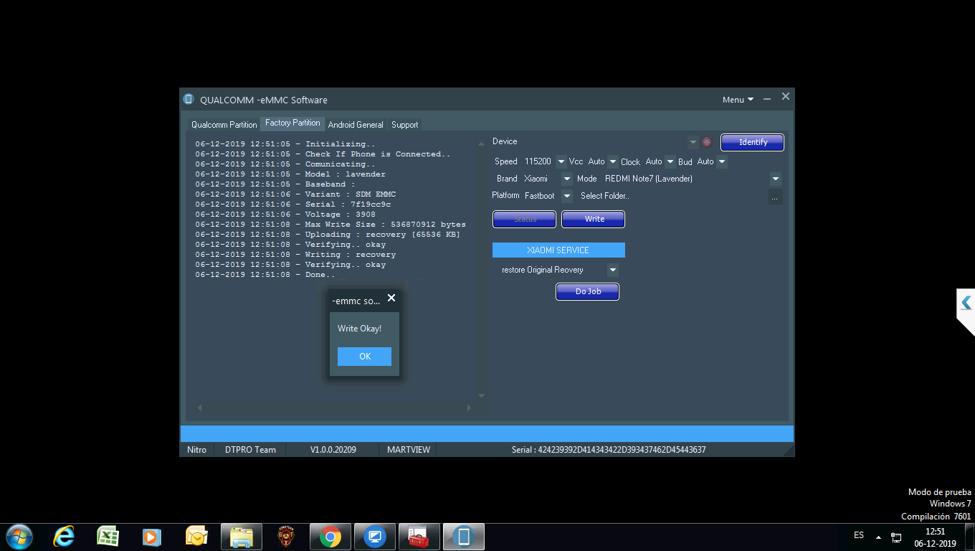Open the Menu dropdown in the title bar
Image resolution: width=975 pixels, height=551 pixels.
click(738, 100)
